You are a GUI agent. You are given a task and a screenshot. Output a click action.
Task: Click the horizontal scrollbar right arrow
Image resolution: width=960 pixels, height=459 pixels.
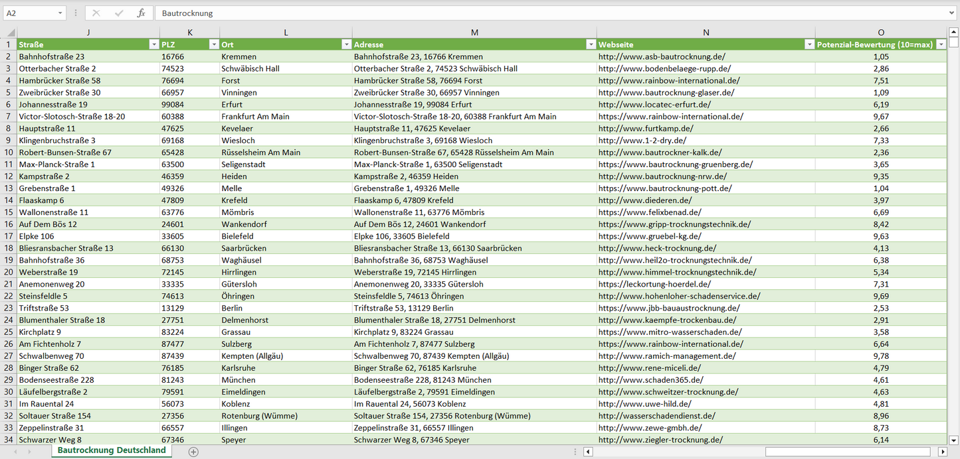[x=942, y=452]
